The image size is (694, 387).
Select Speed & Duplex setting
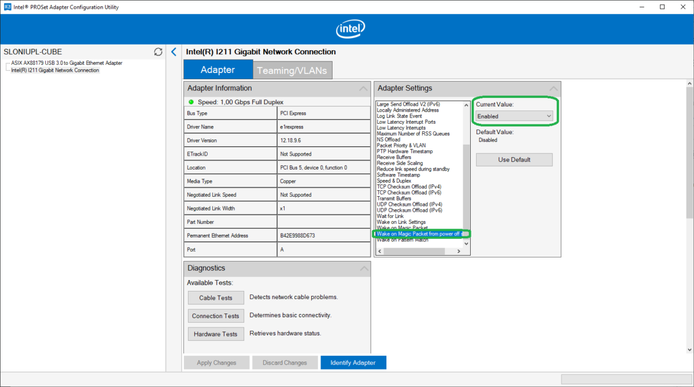pos(394,181)
